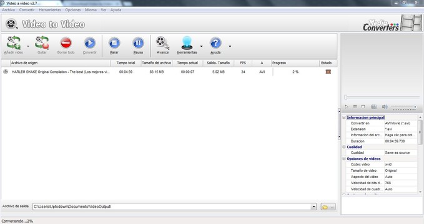Change Tamaño de video value Original
This screenshot has width=424, height=224.
click(x=401, y=170)
